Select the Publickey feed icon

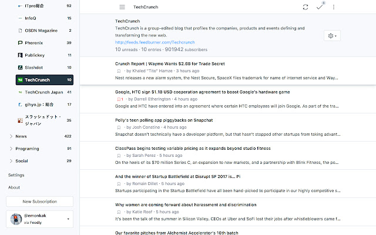[20, 55]
